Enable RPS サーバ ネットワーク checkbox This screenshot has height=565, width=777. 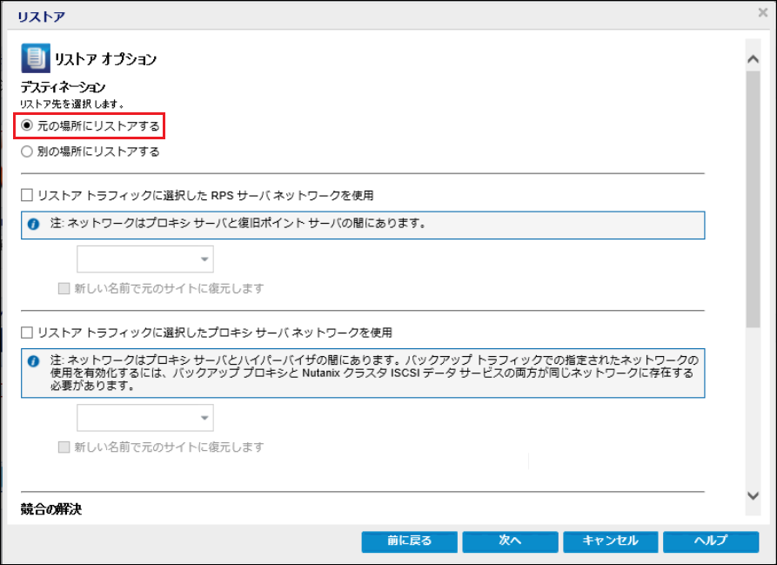pyautogui.click(x=27, y=195)
